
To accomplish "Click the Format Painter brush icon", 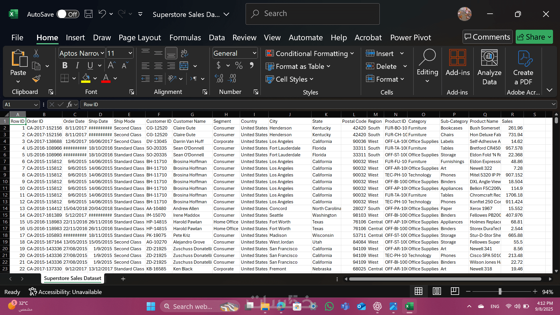I will point(36,78).
